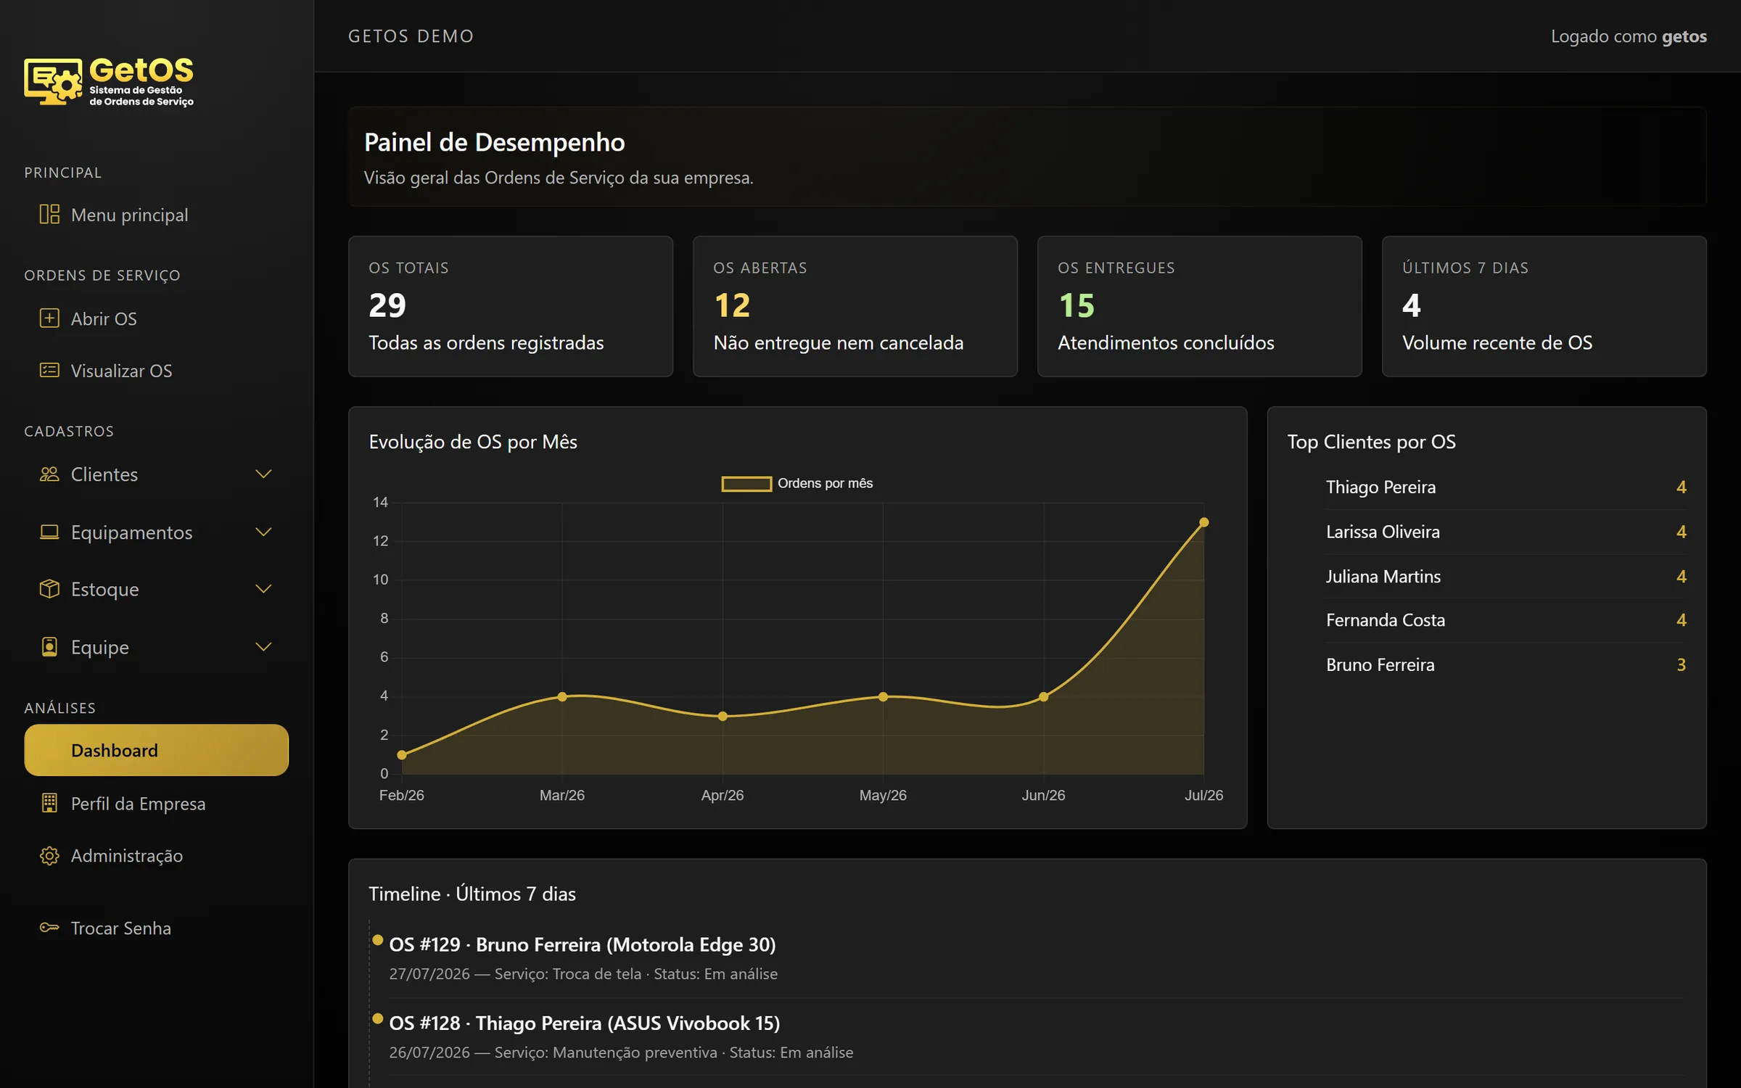Click the Jul/26 chart data point
Screen dimensions: 1741x1088
(x=1203, y=522)
